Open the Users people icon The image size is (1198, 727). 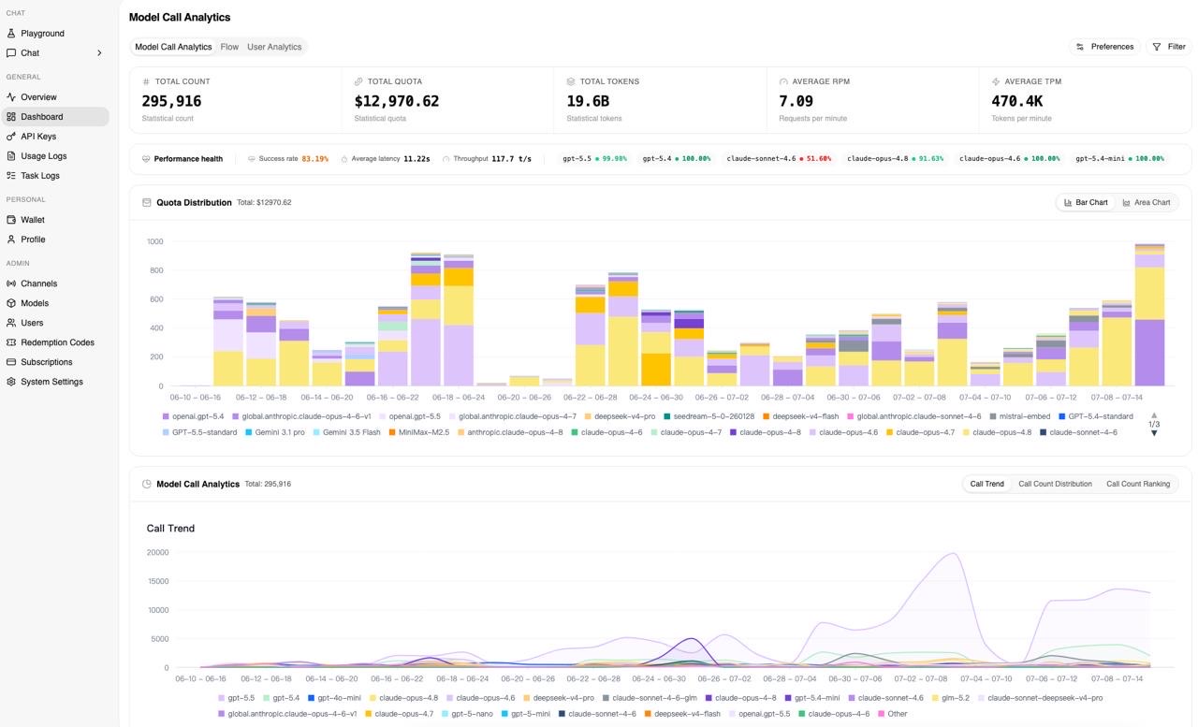11,322
